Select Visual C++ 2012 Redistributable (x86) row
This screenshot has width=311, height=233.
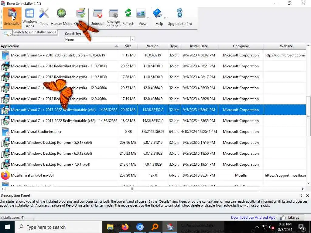click(x=153, y=77)
